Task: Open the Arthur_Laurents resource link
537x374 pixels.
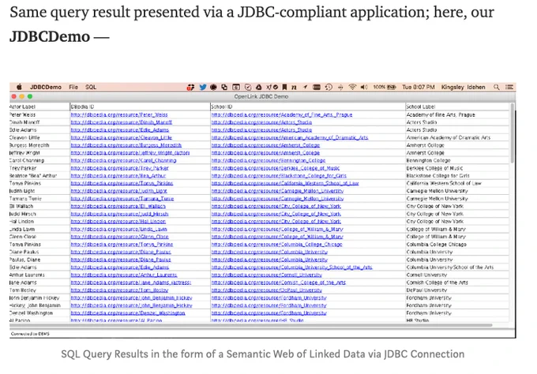Action: click(124, 275)
